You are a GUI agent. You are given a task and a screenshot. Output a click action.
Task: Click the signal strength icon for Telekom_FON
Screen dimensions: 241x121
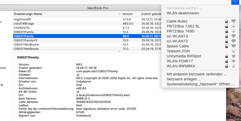point(234,51)
